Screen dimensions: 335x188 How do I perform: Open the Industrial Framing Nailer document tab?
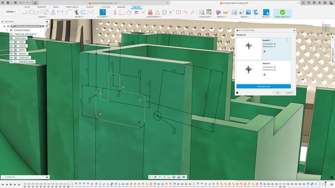tap(103, 3)
